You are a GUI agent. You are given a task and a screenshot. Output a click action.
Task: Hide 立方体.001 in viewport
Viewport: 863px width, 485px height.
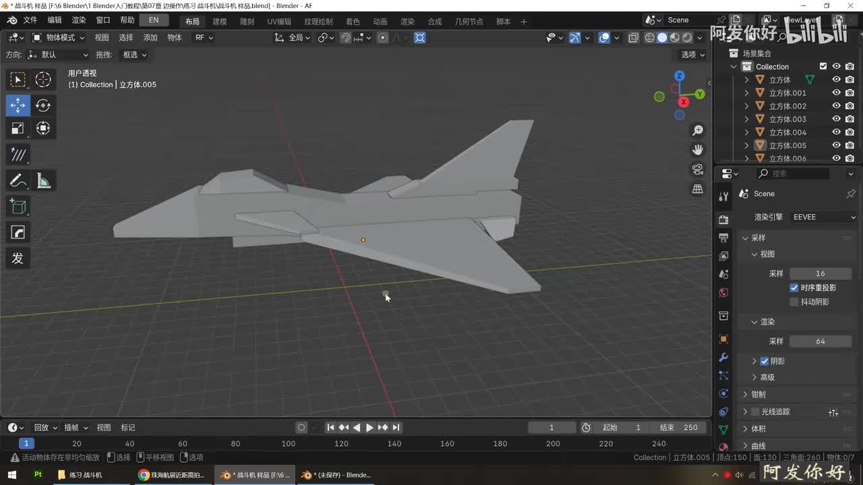click(837, 93)
